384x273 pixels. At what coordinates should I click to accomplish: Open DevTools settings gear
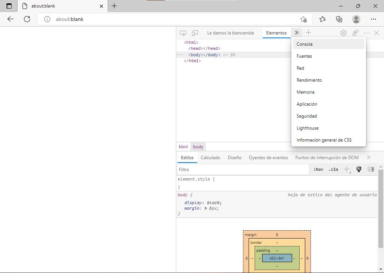343,33
